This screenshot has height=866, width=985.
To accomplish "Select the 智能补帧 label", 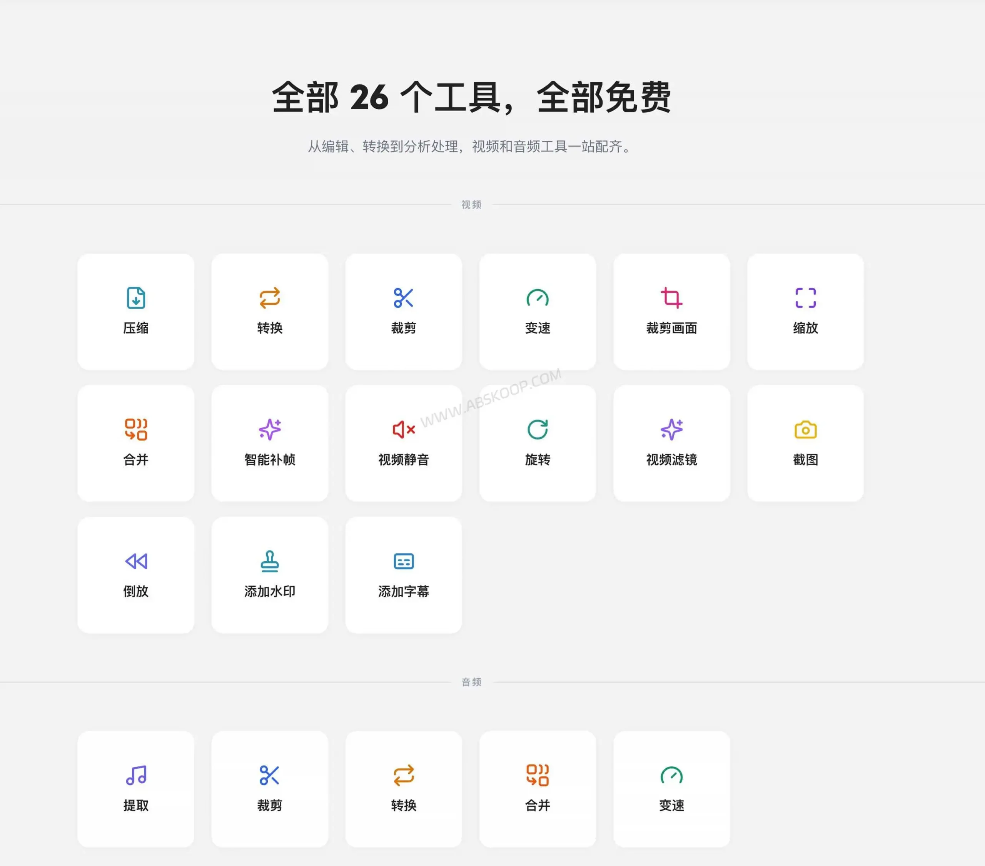I will click(x=270, y=460).
